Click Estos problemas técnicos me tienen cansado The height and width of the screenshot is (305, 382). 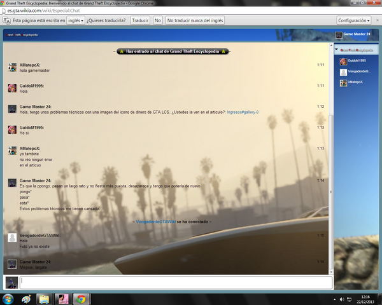pyautogui.click(x=59, y=208)
